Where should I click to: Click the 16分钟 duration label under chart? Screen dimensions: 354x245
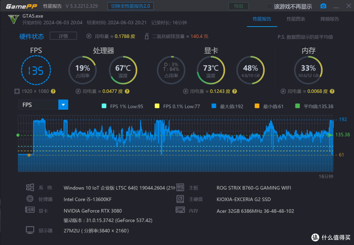pyautogui.click(x=326, y=176)
